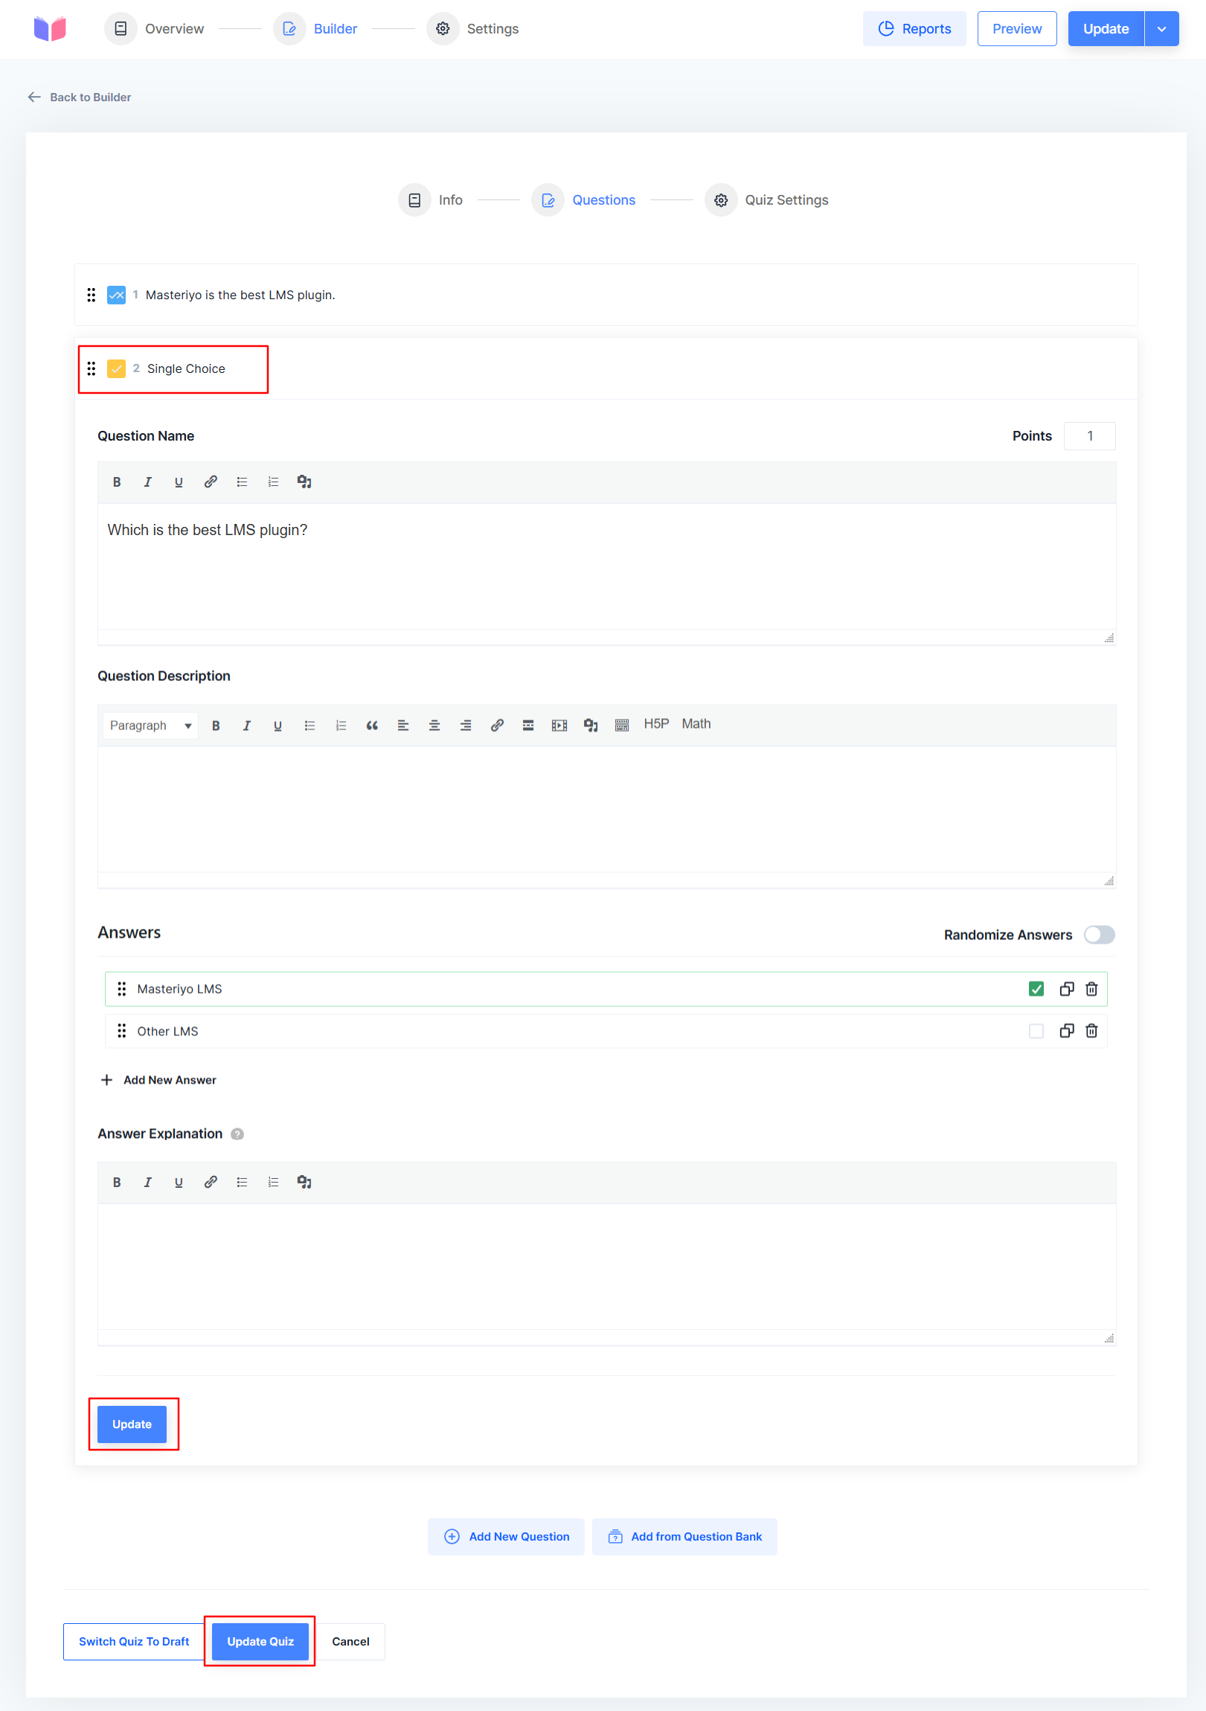Click Add New Answer
This screenshot has width=1206, height=1711.
[158, 1080]
